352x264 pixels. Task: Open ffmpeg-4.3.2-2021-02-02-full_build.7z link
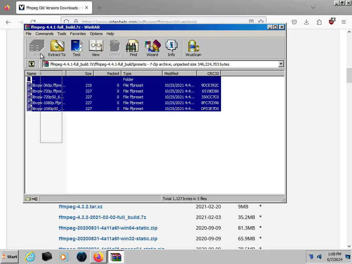click(102, 217)
